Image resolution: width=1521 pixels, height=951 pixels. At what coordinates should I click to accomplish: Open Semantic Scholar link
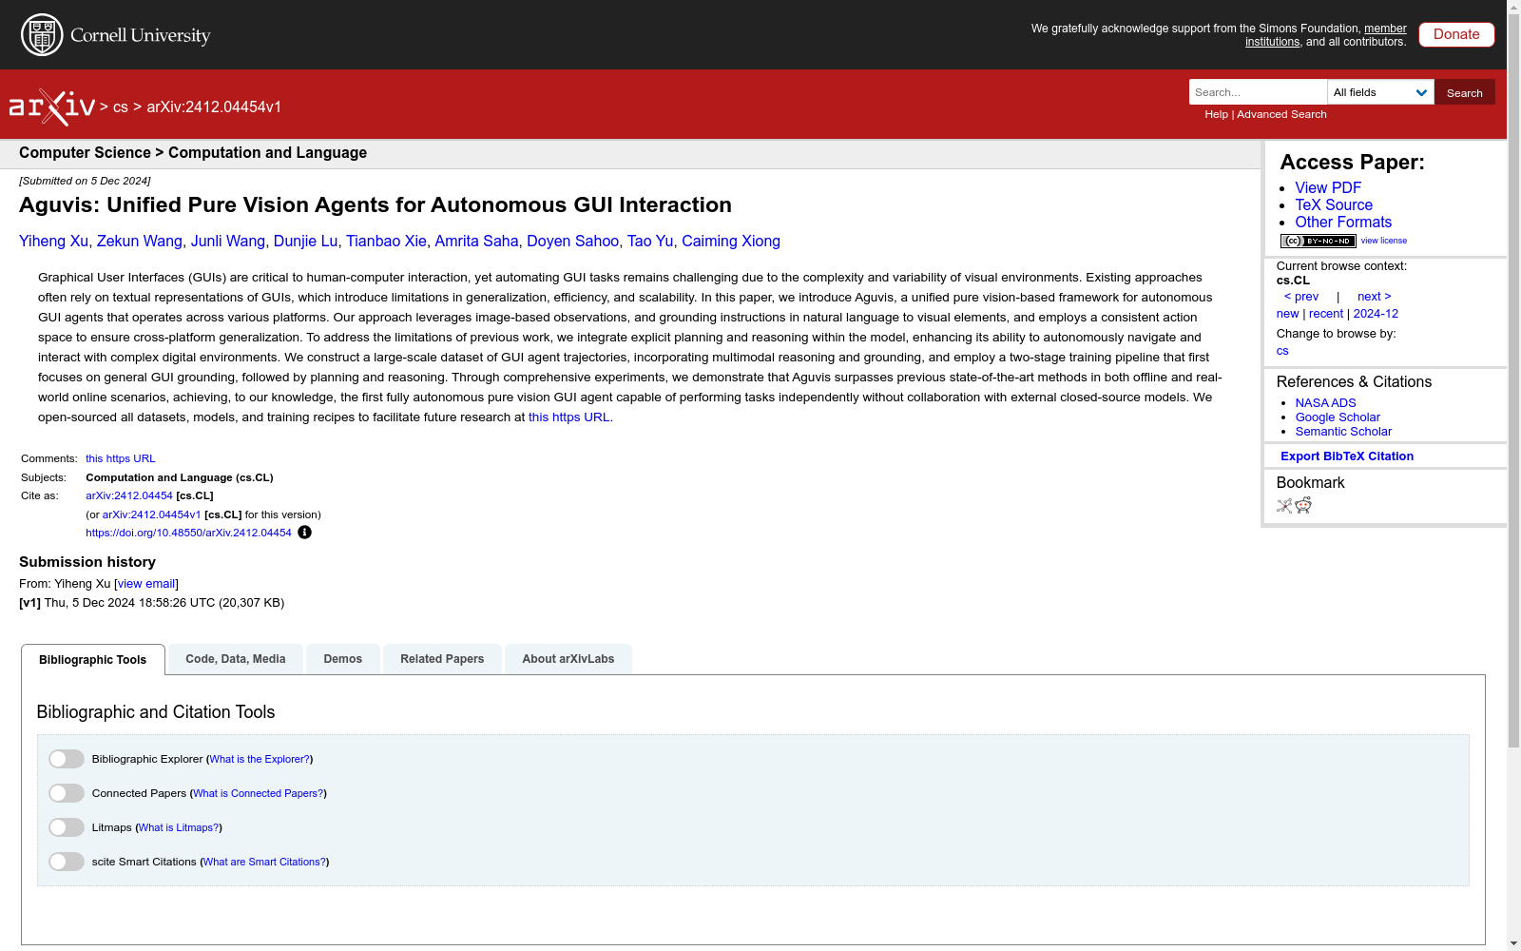1343,432
